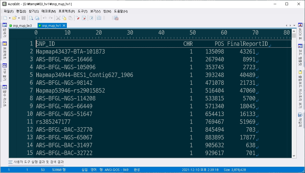Click the New file toolbar icon
Viewport: 305px width, 173px height.
click(5, 18)
